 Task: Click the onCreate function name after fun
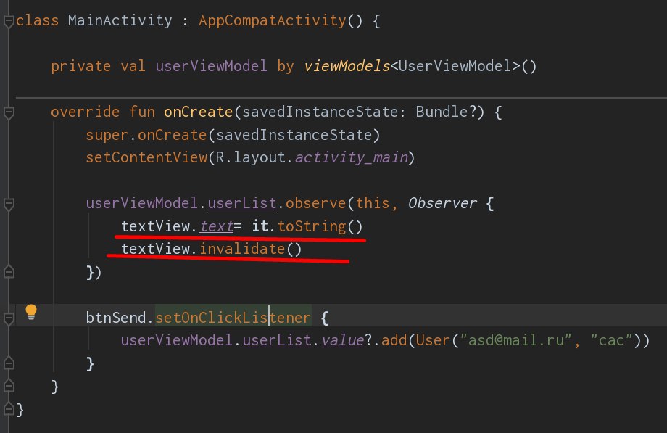(198, 112)
